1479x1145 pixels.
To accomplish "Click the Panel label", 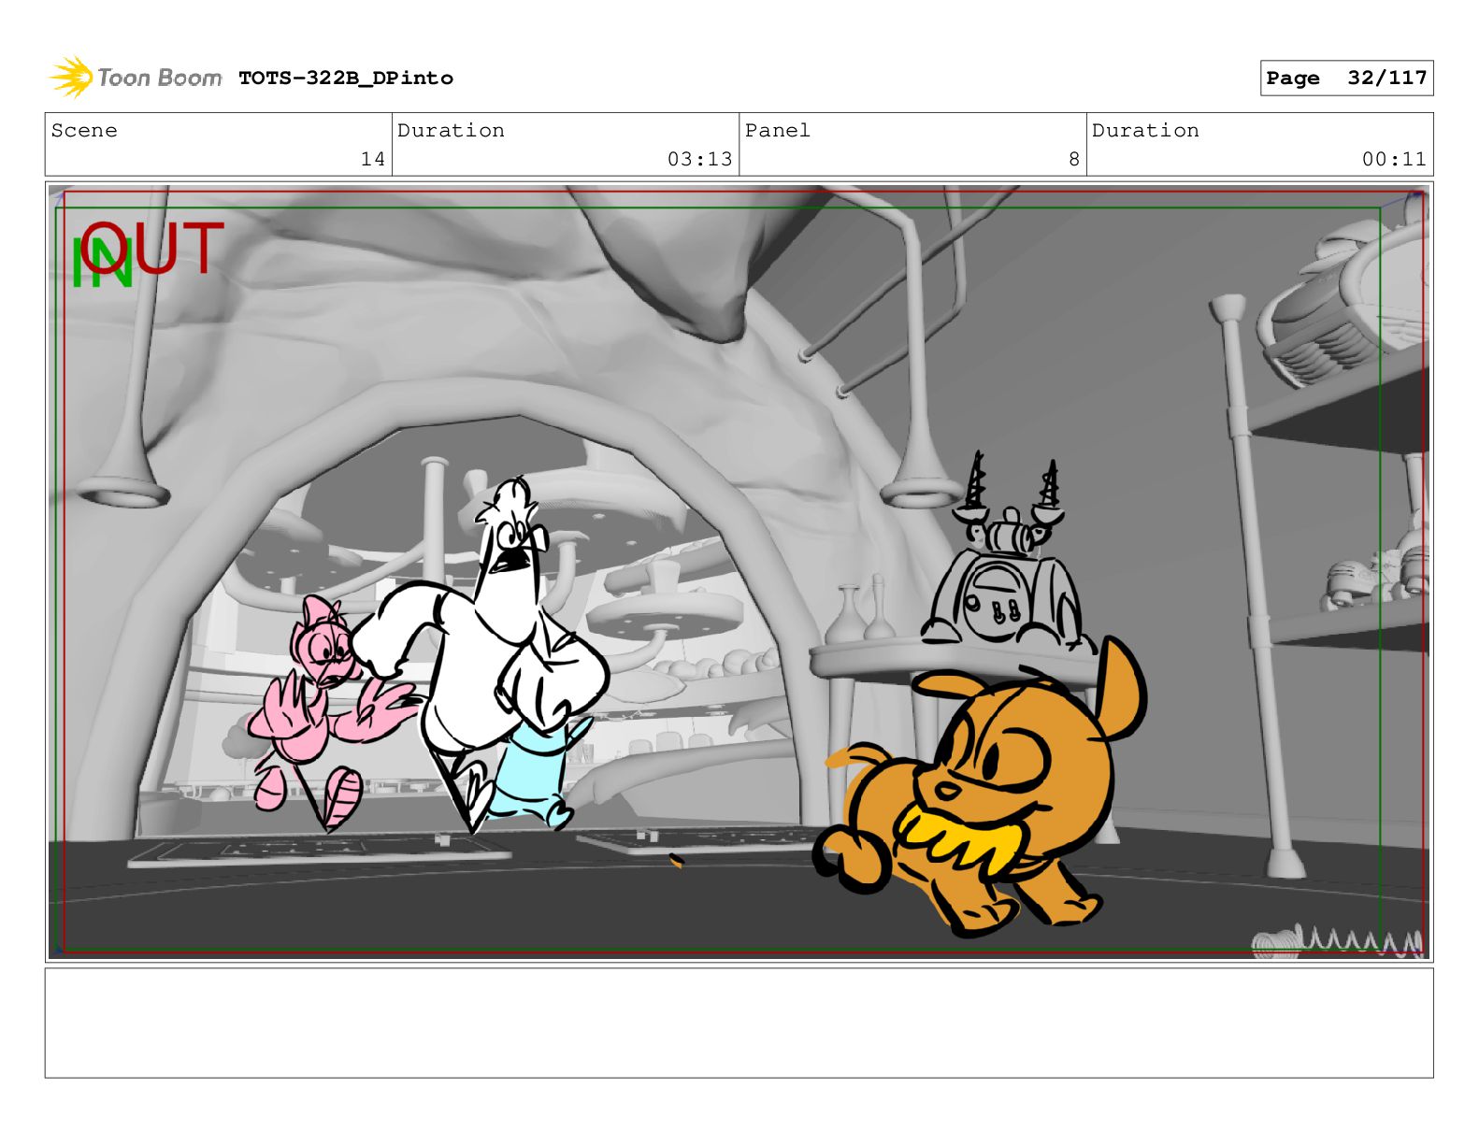I will 778,131.
